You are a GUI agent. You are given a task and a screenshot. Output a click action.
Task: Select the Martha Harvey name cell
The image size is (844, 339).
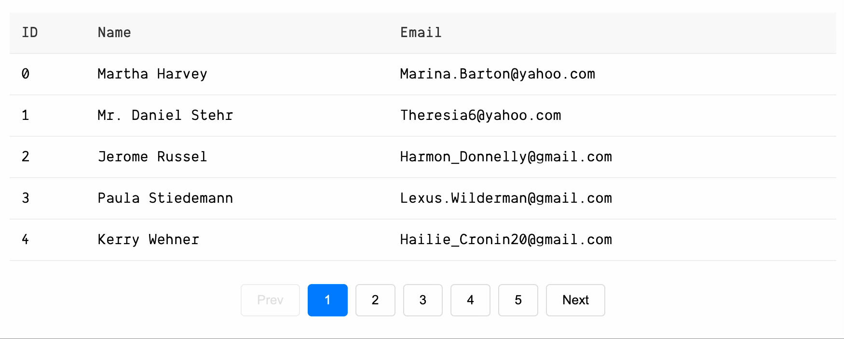tap(152, 74)
